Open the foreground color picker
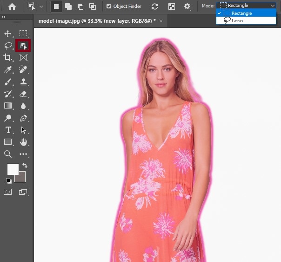 (x=13, y=169)
